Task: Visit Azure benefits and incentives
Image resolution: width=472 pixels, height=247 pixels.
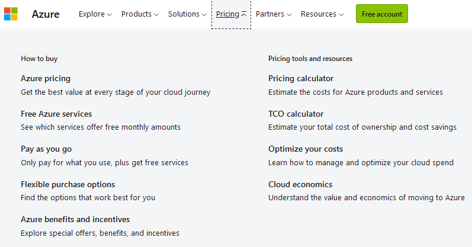Action: point(75,219)
